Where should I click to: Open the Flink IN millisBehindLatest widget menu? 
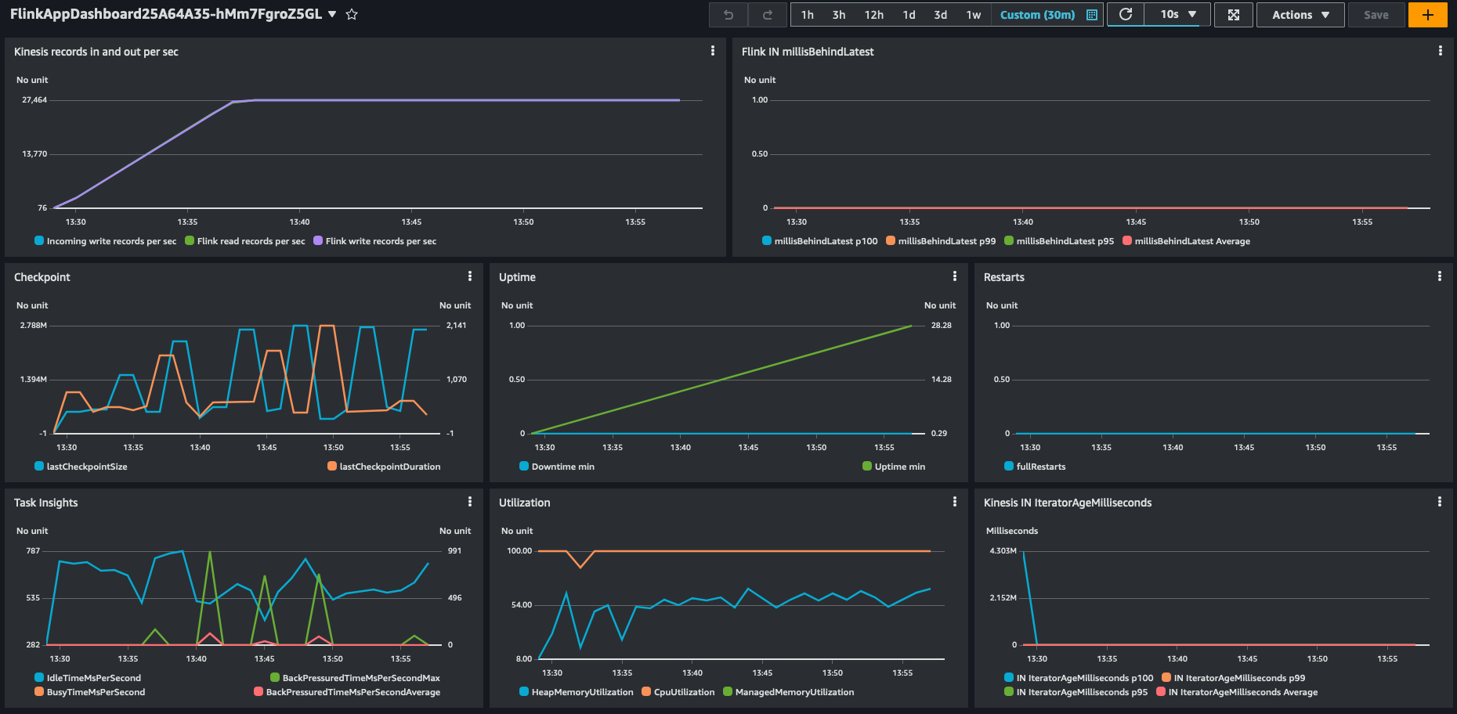click(x=1440, y=50)
